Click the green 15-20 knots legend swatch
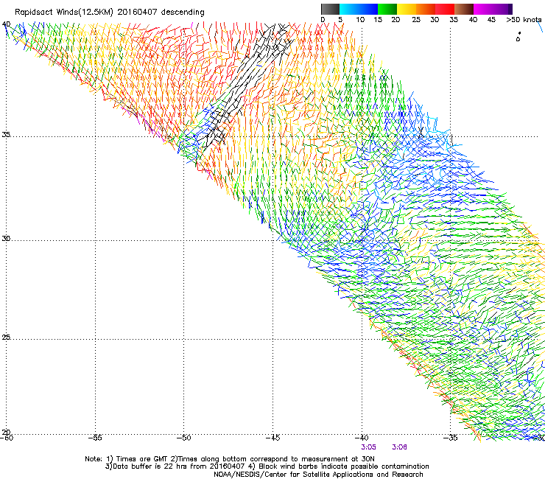The height and width of the screenshot is (479, 545). click(x=387, y=9)
